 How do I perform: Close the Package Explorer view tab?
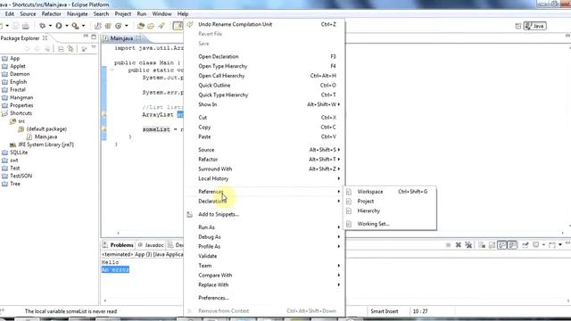[x=45, y=37]
